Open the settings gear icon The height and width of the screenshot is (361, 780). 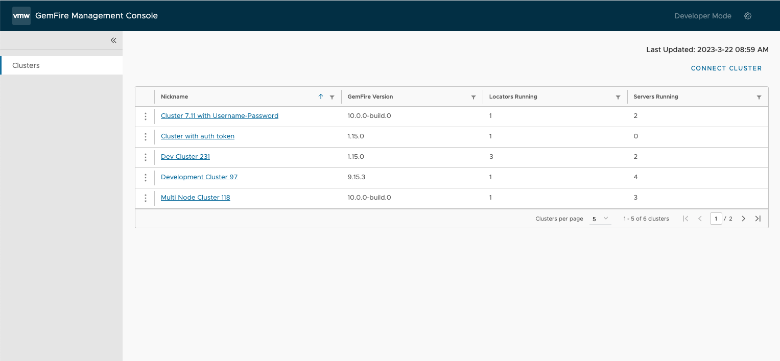click(748, 16)
